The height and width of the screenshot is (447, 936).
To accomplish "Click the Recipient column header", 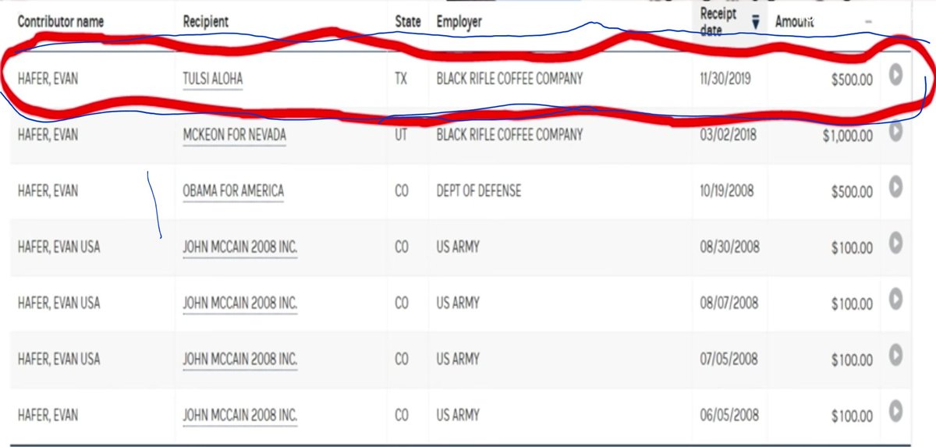I will pyautogui.click(x=206, y=22).
